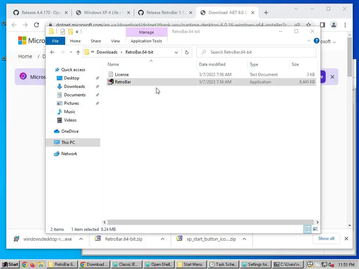Open the RetroBar application file
The image size is (359, 269).
[x=211, y=82]
